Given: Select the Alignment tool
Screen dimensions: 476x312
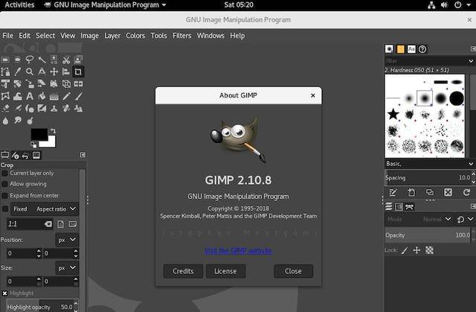Looking at the screenshot, I should tap(66, 71).
